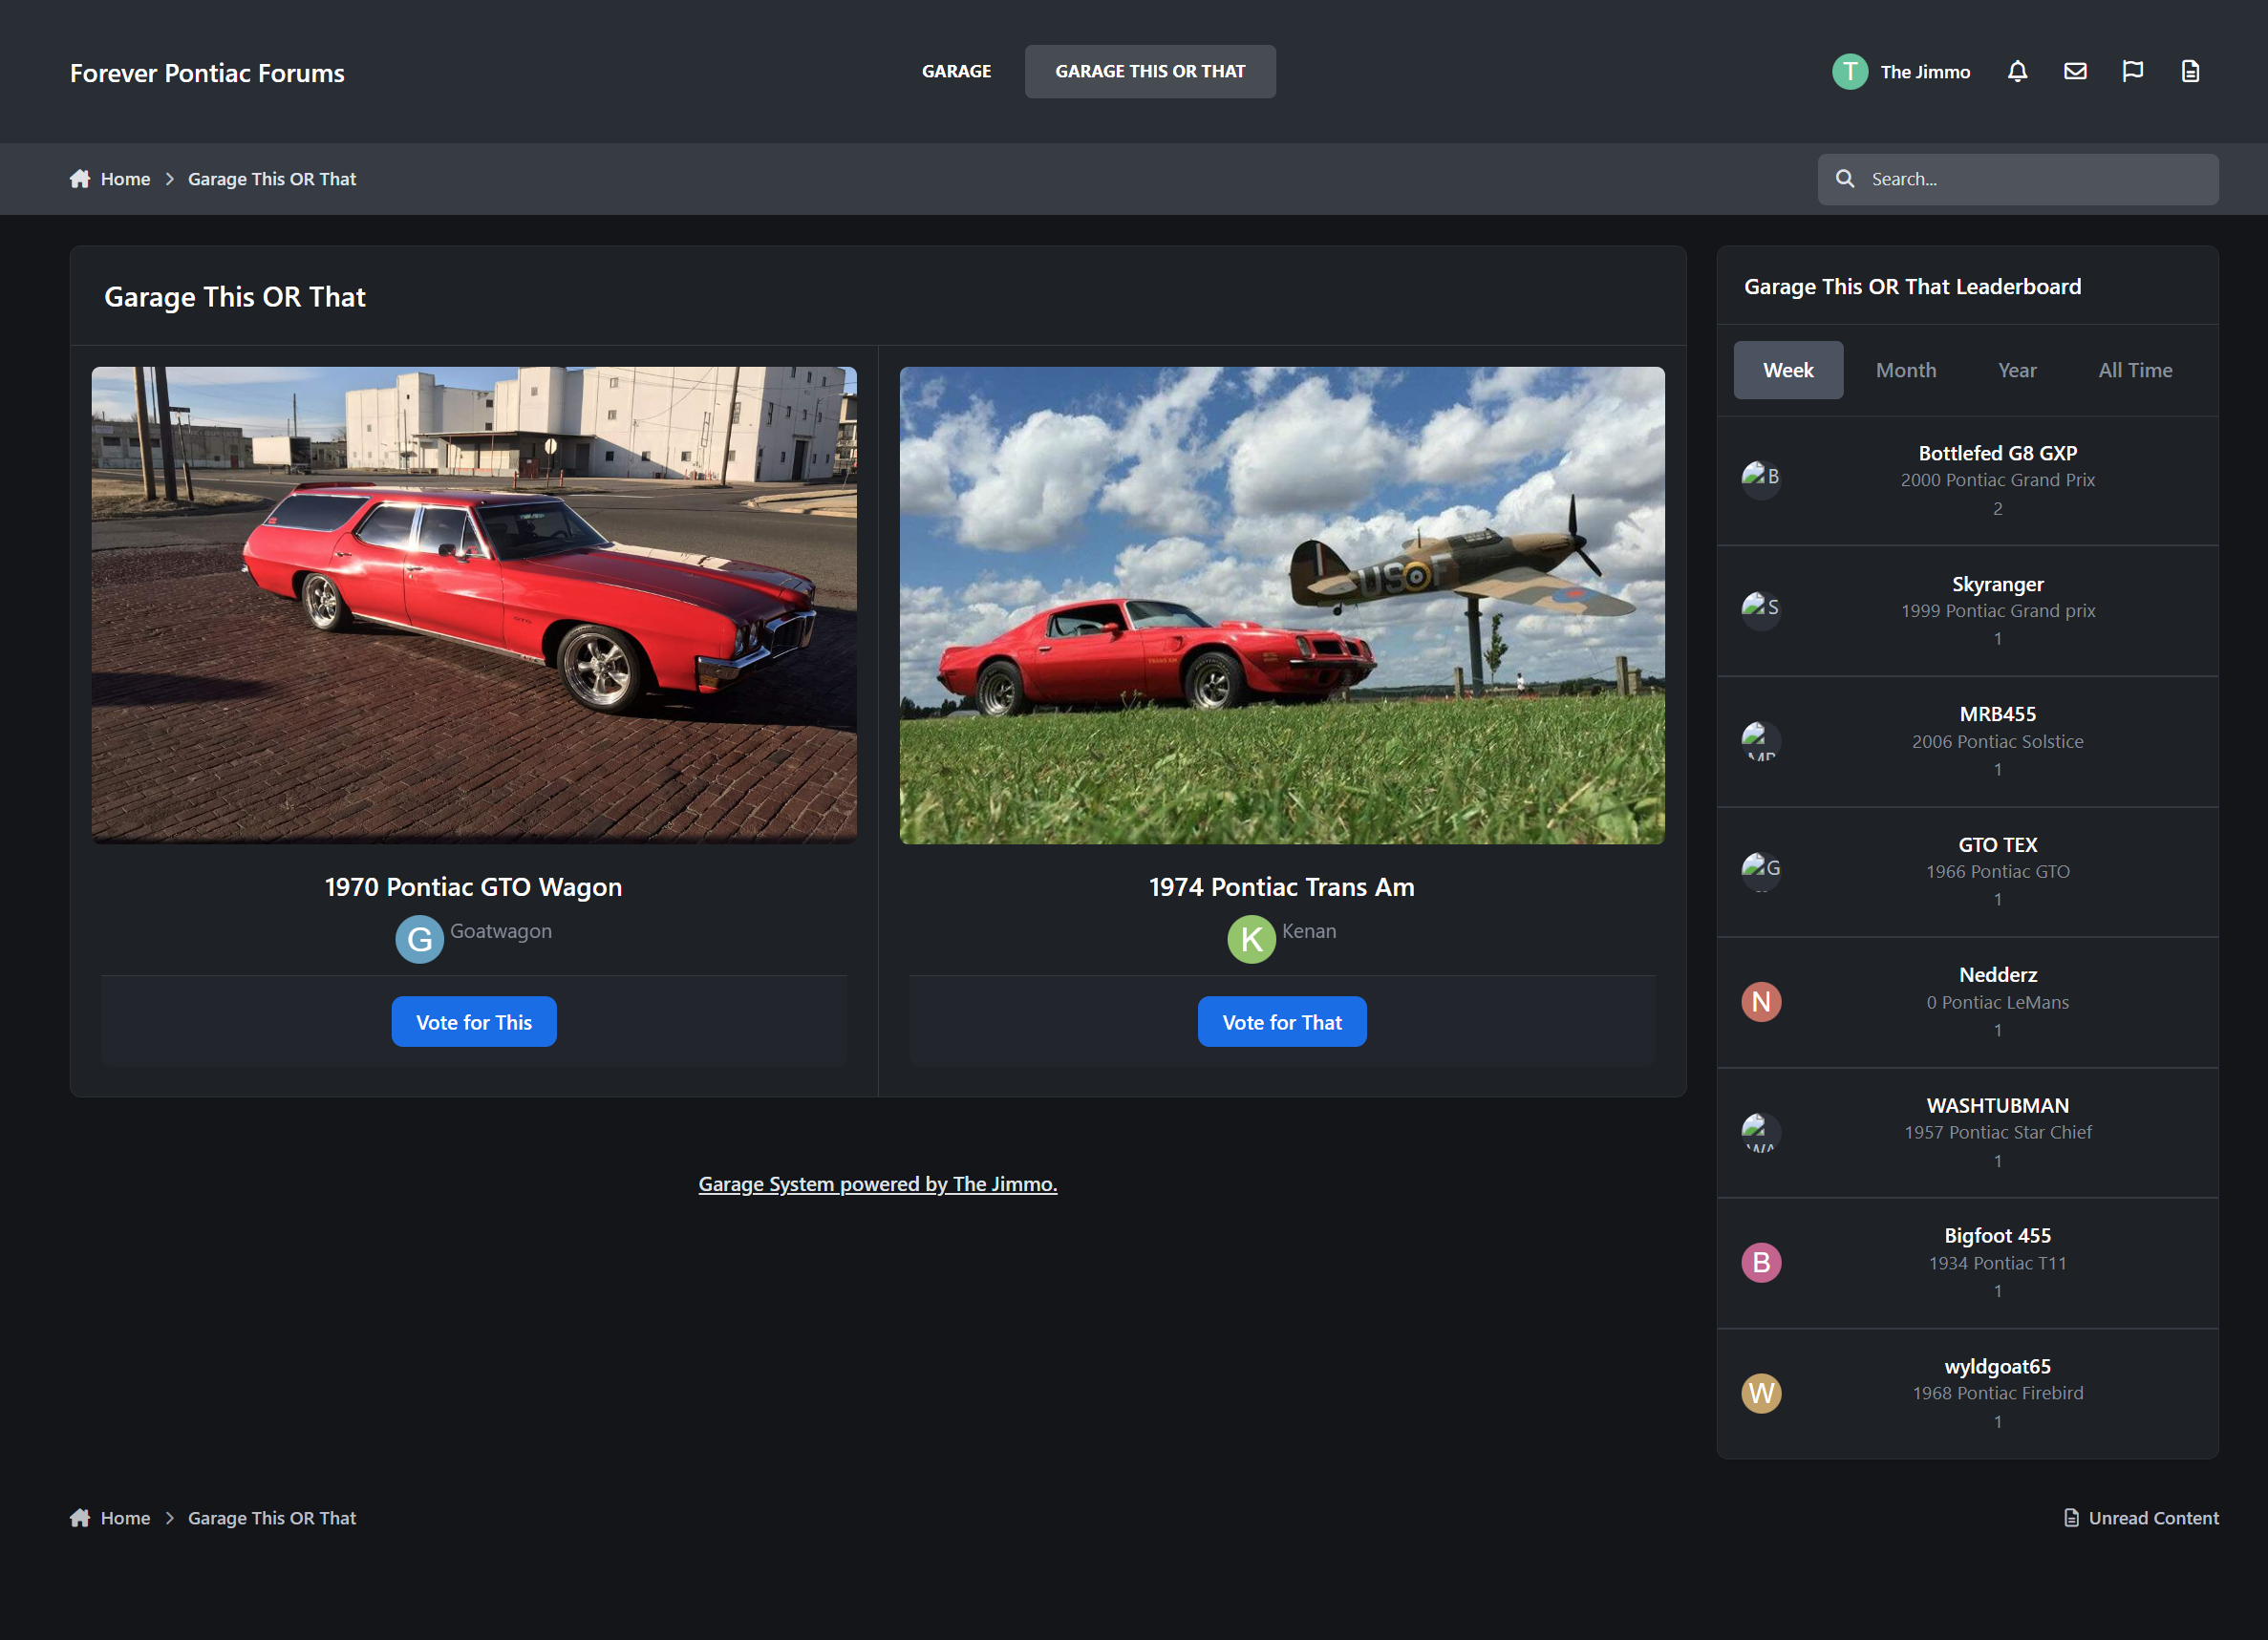Click the home icon in top breadcrumb
The height and width of the screenshot is (1640, 2268).
pos(80,179)
